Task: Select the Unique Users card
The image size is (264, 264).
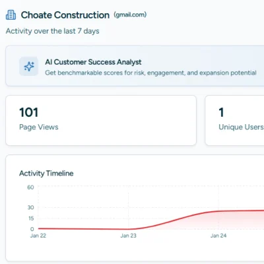Action: point(234,120)
